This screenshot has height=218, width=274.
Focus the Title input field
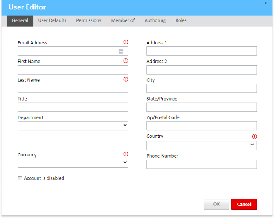click(x=73, y=107)
